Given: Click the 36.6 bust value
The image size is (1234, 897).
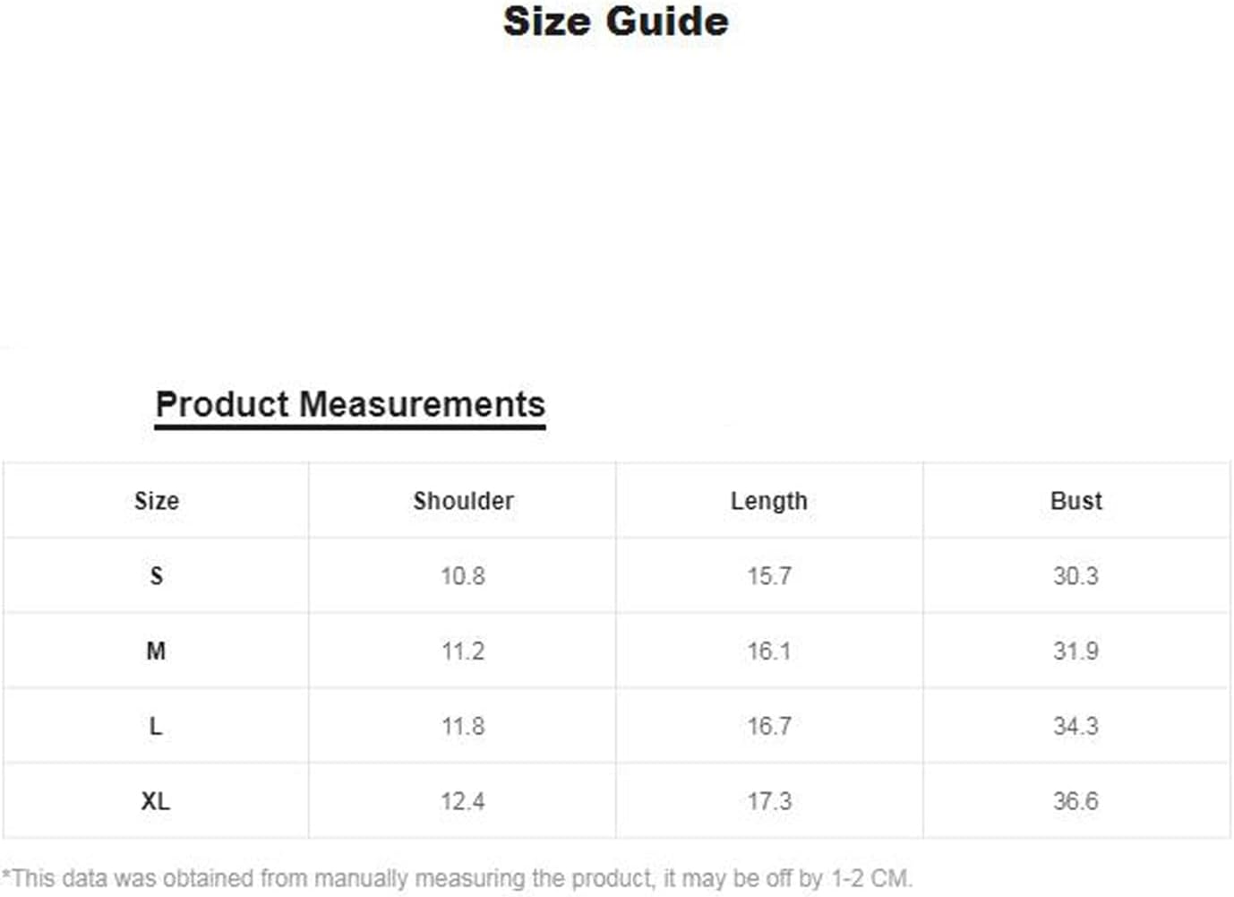Looking at the screenshot, I should 1075,801.
